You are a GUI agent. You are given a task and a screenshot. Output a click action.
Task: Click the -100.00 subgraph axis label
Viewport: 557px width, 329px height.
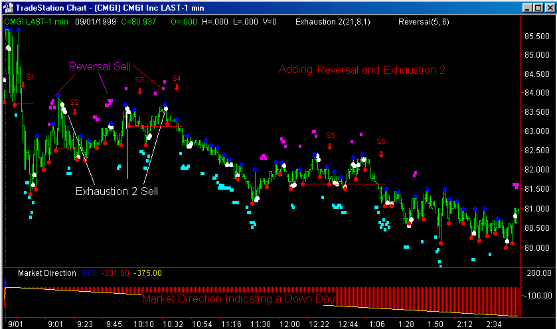[538, 295]
